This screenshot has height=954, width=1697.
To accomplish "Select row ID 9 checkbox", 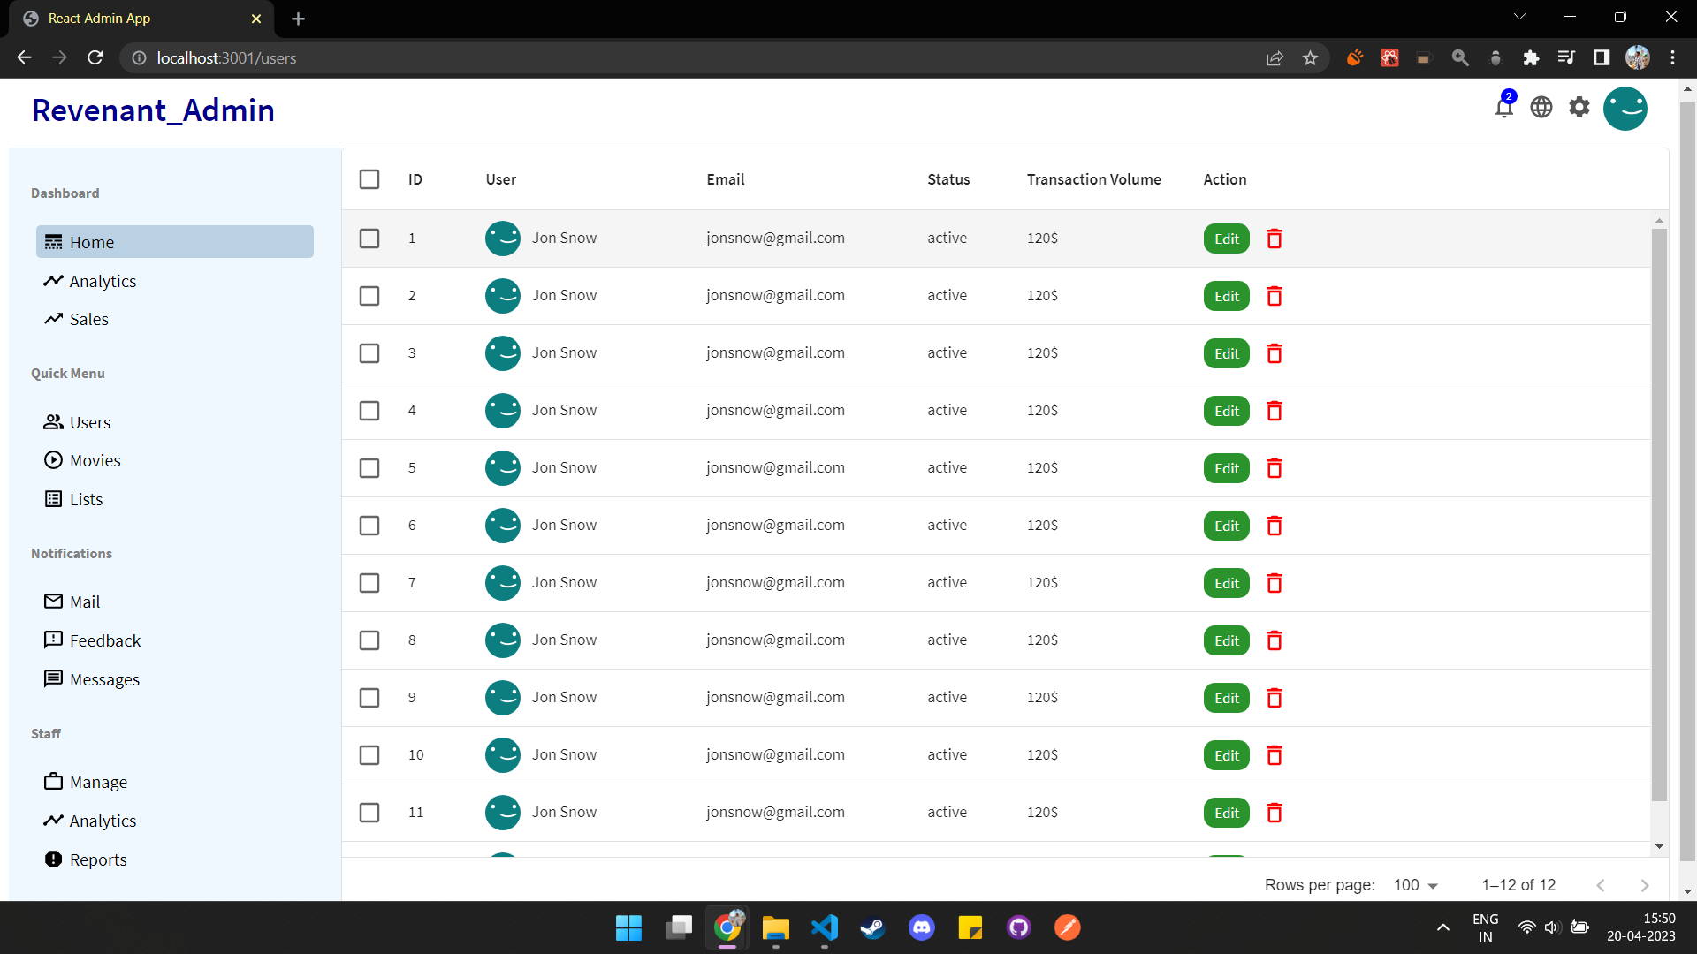I will [x=369, y=698].
